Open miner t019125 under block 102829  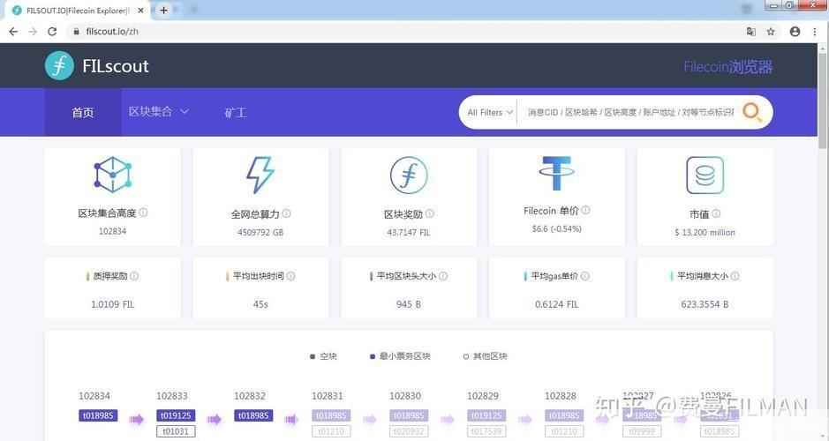click(486, 415)
